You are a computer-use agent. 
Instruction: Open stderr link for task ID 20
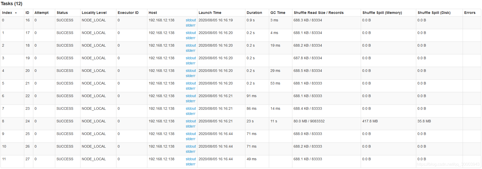tap(191, 76)
